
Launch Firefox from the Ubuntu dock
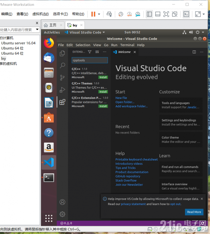tap(49, 43)
